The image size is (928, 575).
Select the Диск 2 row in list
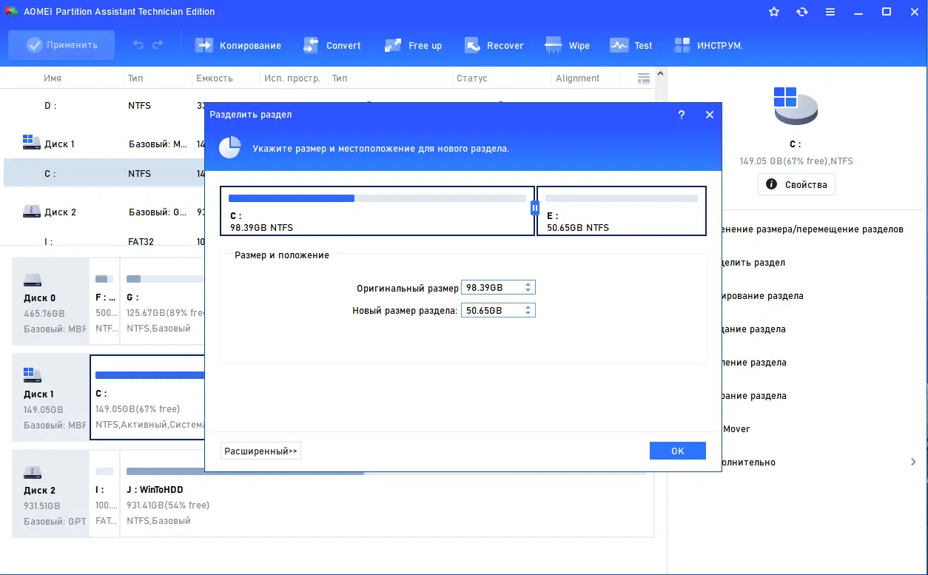[104, 212]
